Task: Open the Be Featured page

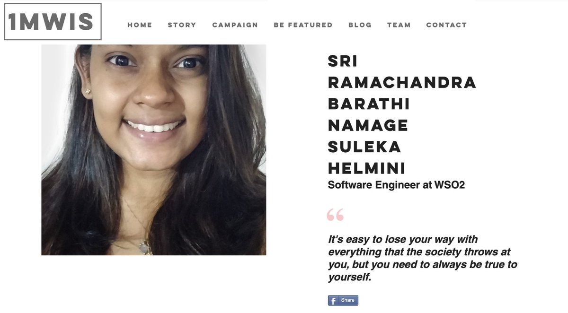Action: click(x=303, y=25)
